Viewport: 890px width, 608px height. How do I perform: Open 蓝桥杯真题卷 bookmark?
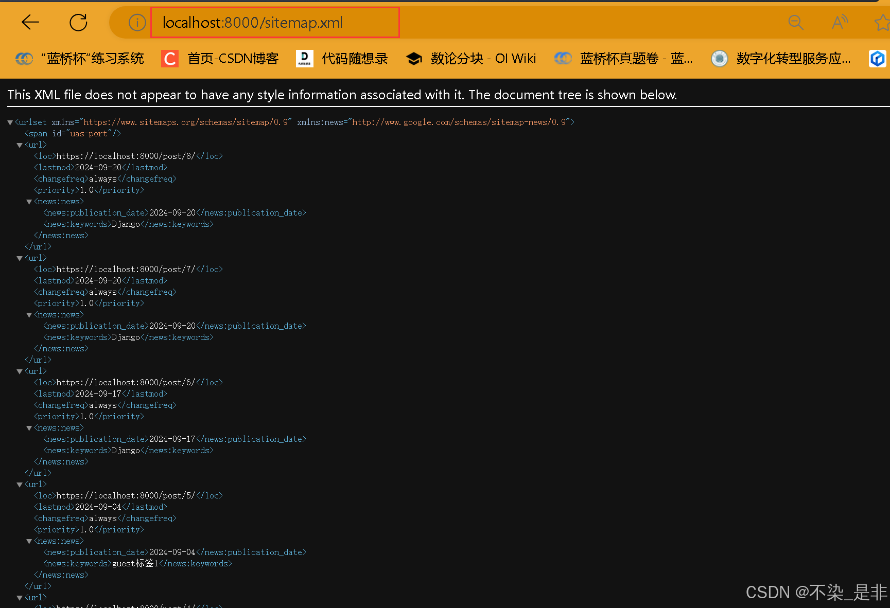click(x=623, y=59)
